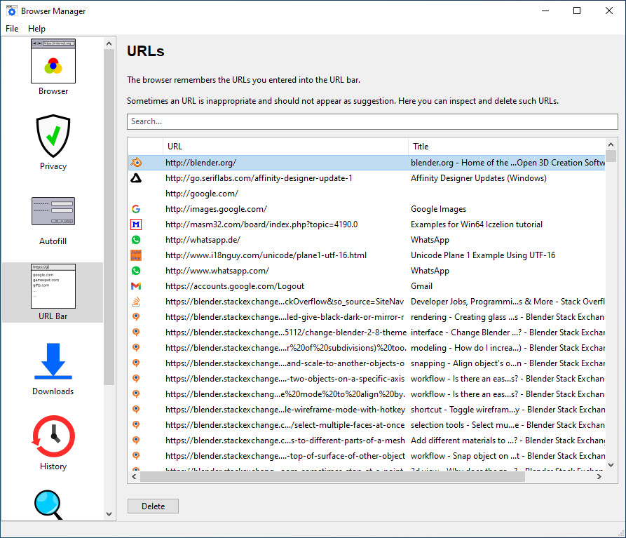
Task: Click sidebar scroll up arrow
Action: tap(109, 43)
